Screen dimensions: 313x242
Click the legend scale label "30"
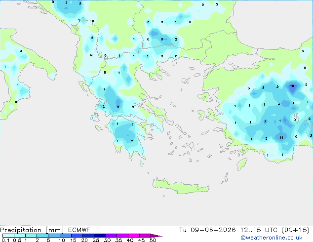click(107, 240)
